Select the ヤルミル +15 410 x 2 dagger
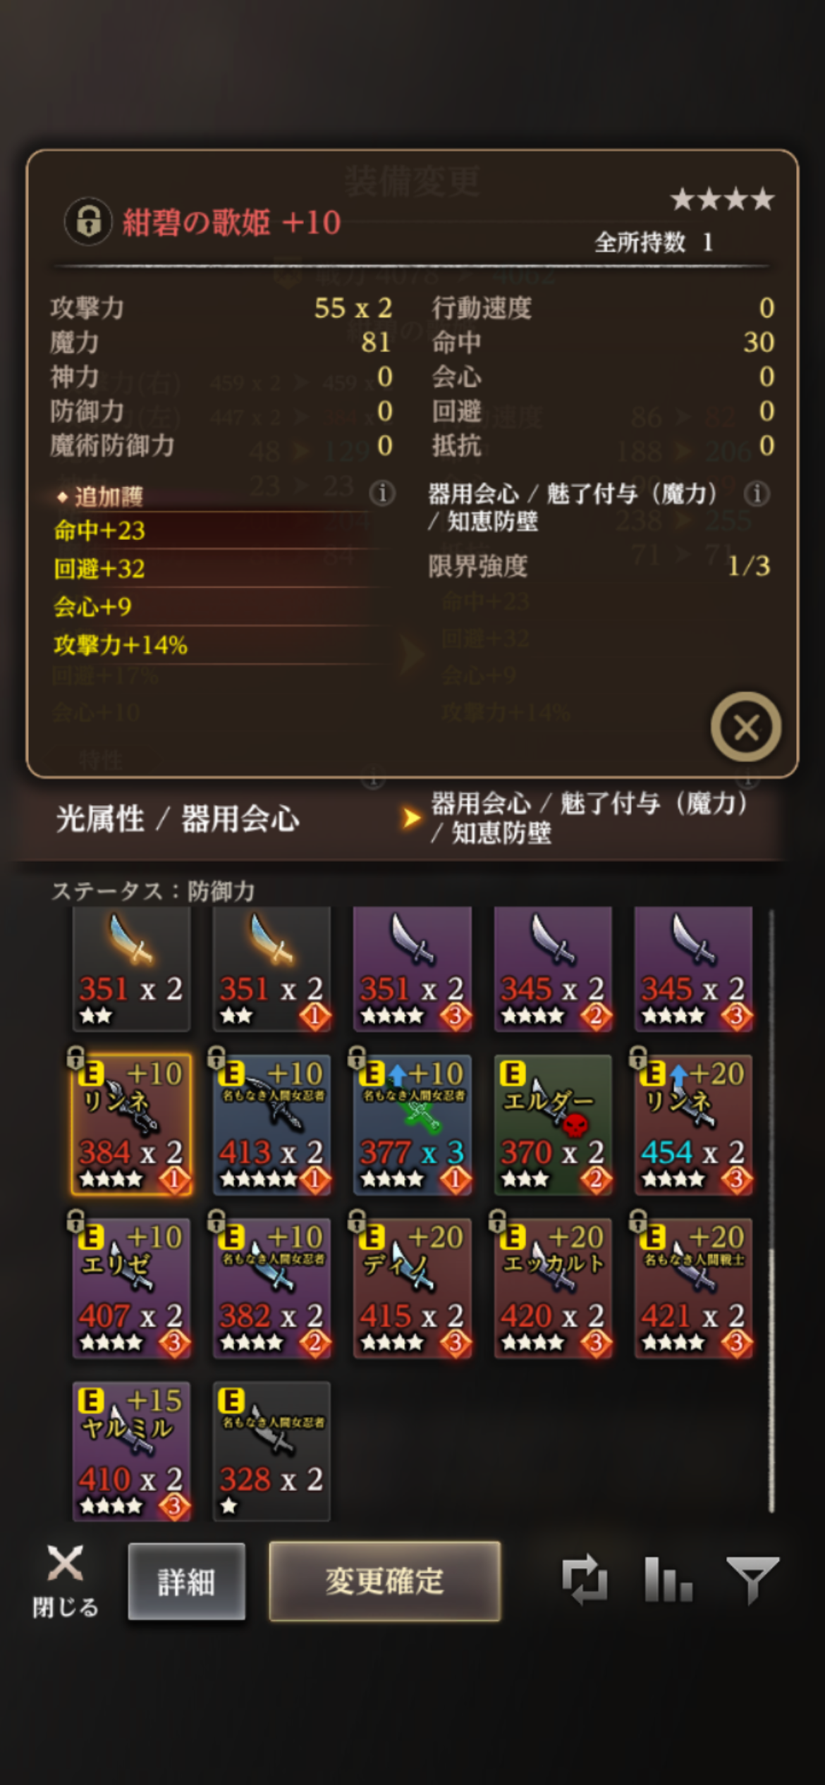 pos(131,1451)
